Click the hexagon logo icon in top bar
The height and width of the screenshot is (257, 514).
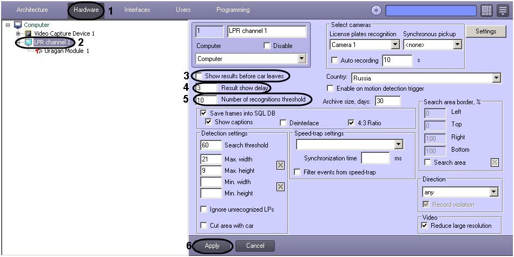click(x=376, y=10)
